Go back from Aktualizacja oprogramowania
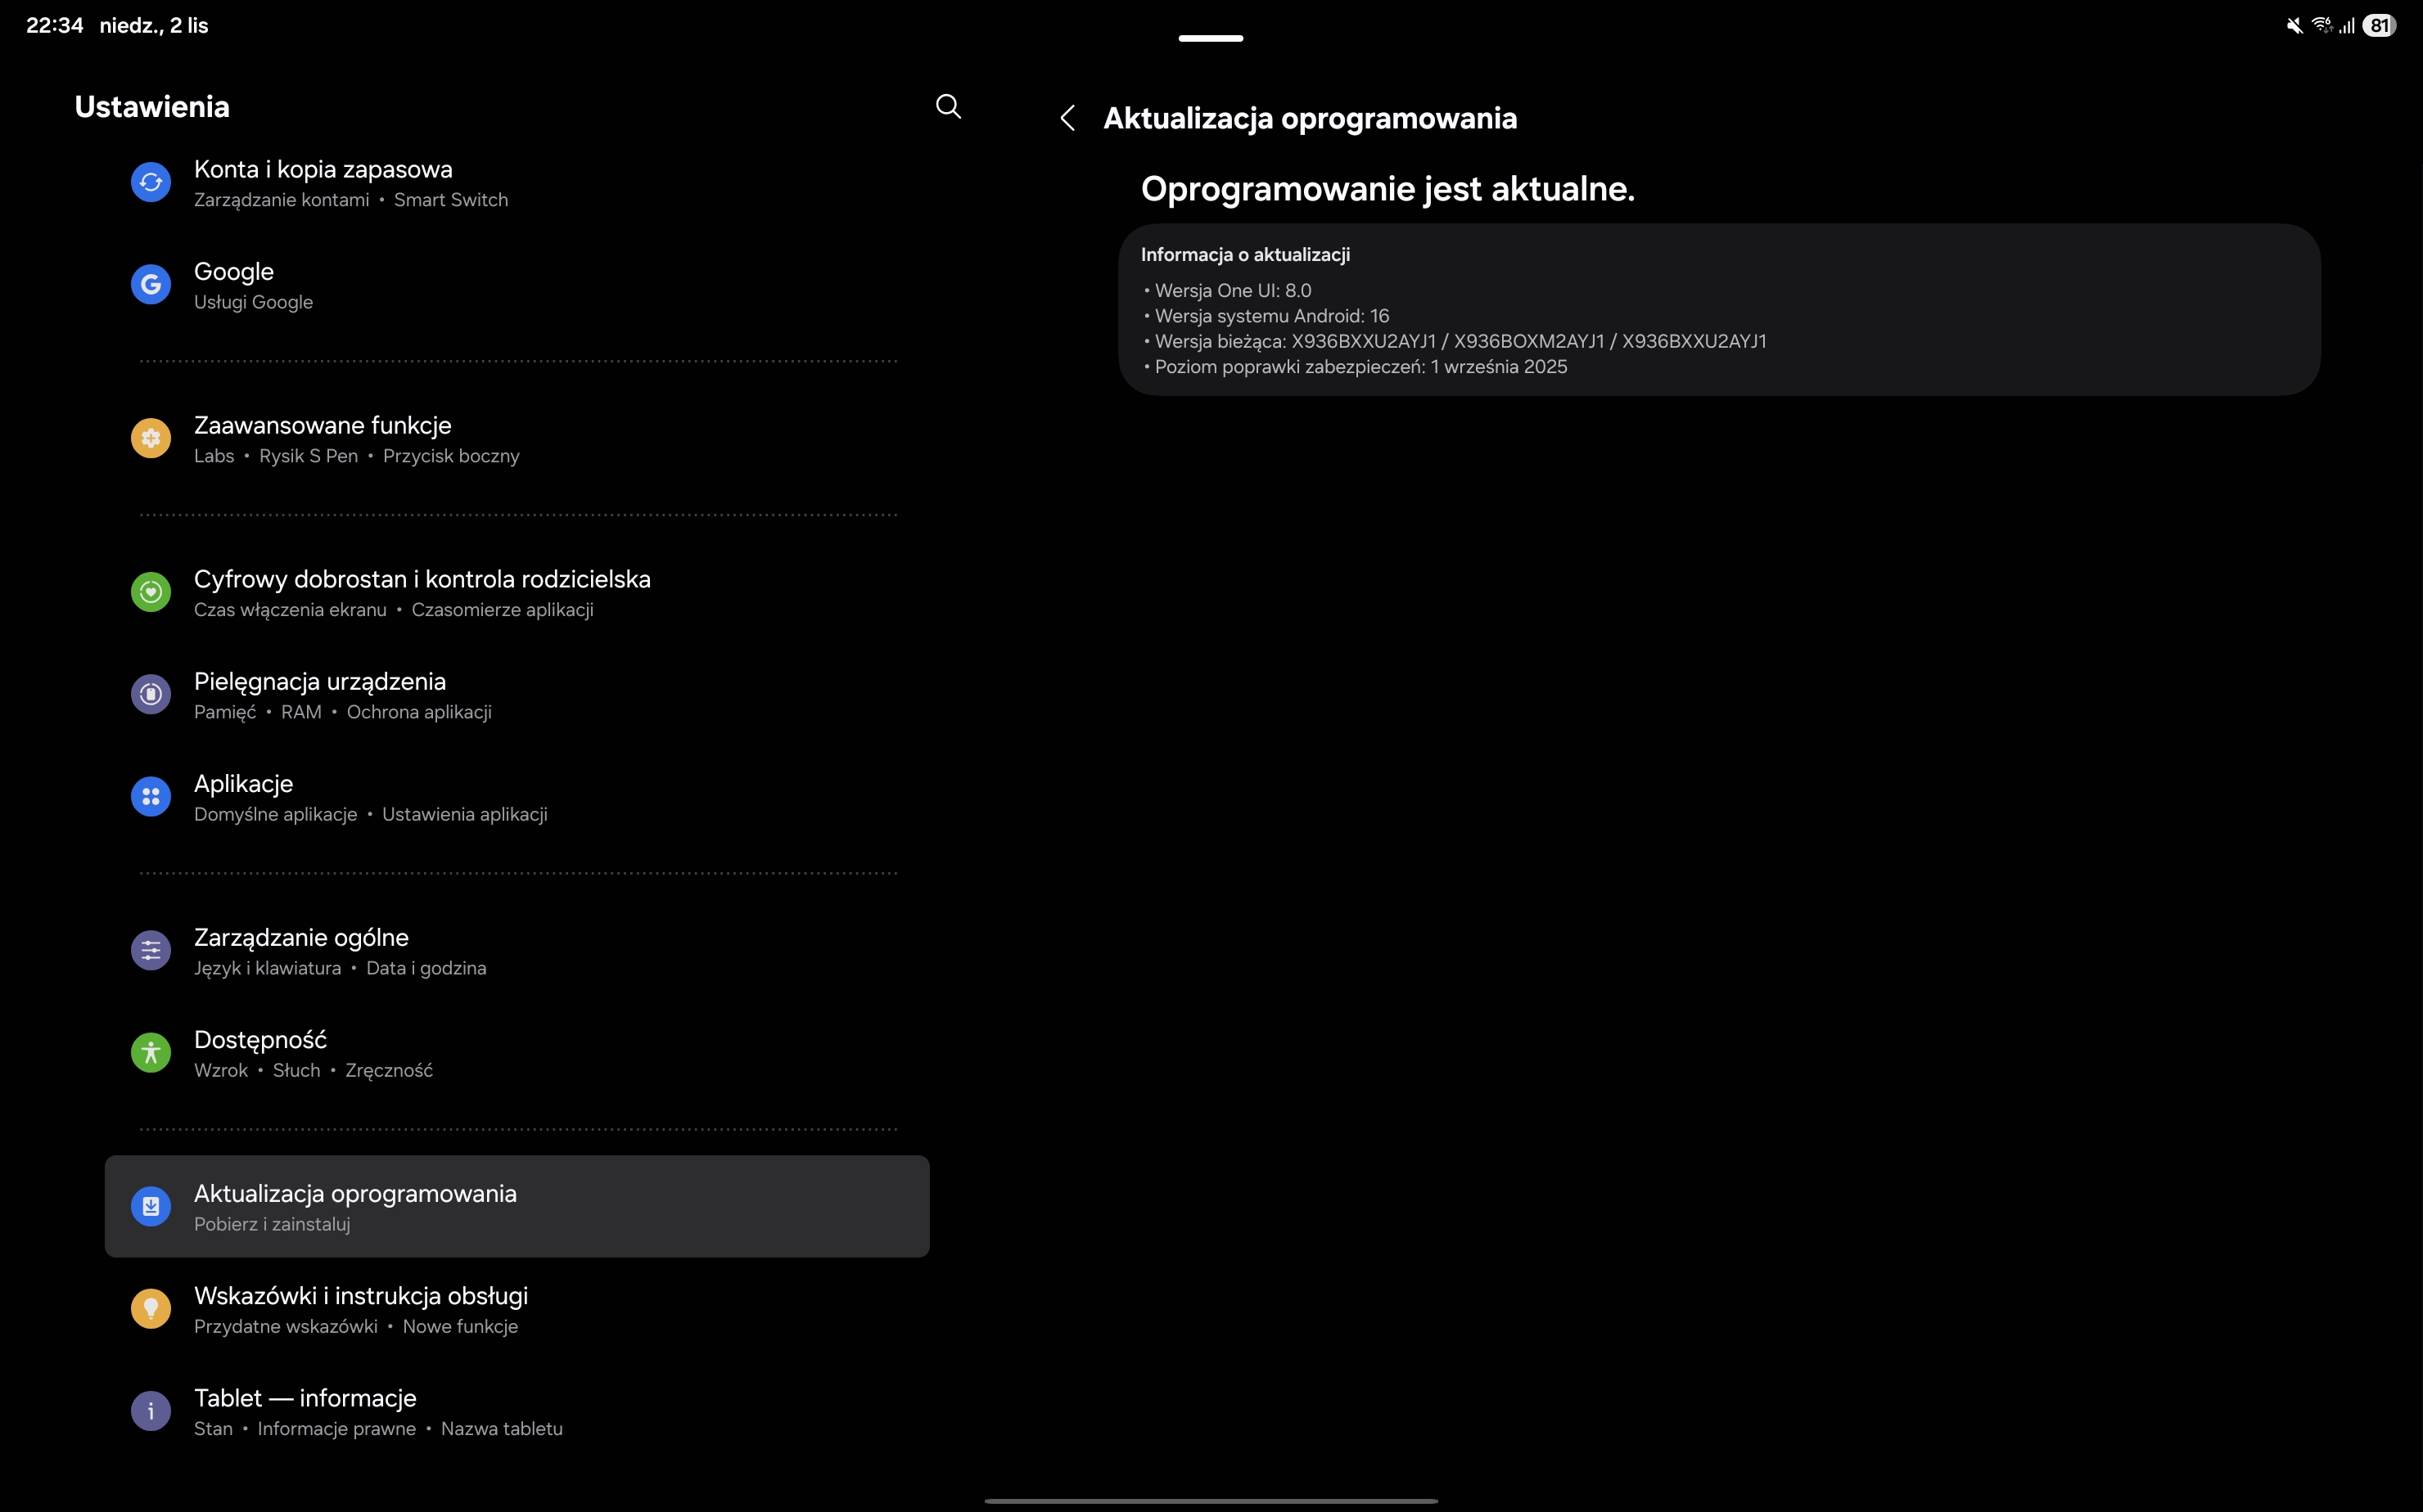The height and width of the screenshot is (1512, 2423). pos(1067,118)
